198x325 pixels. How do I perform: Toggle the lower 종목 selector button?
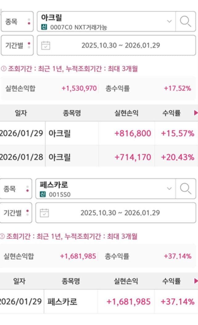point(16,189)
